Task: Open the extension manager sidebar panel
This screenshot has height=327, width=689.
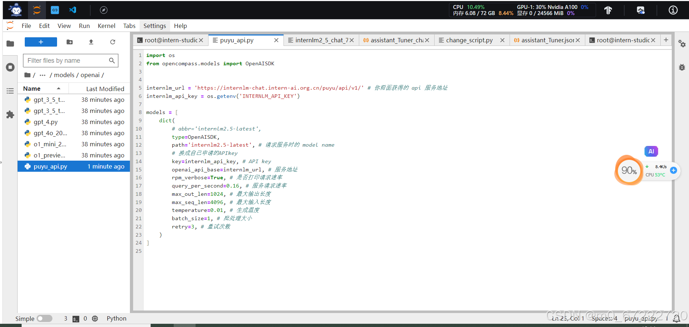Action: [10, 115]
